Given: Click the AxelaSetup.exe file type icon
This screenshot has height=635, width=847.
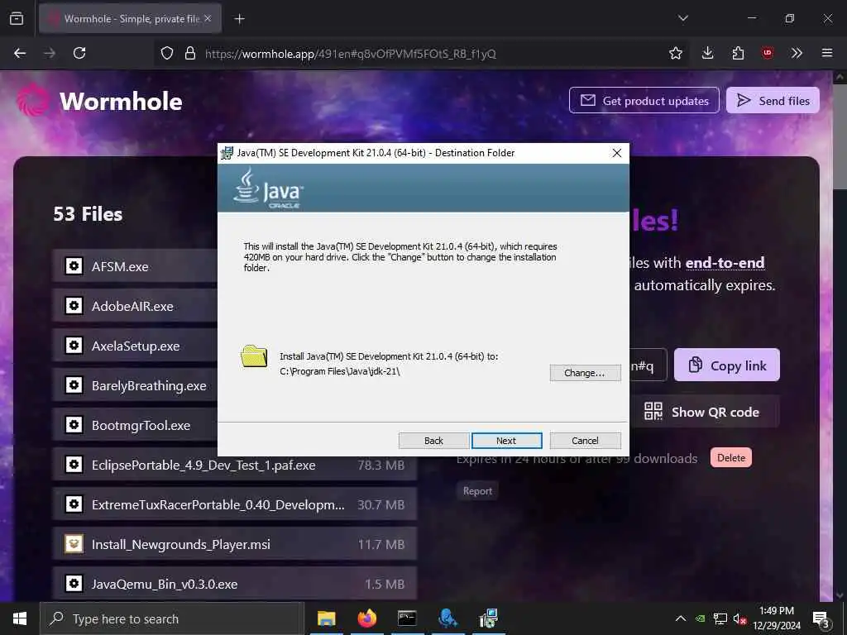Looking at the screenshot, I should (74, 345).
